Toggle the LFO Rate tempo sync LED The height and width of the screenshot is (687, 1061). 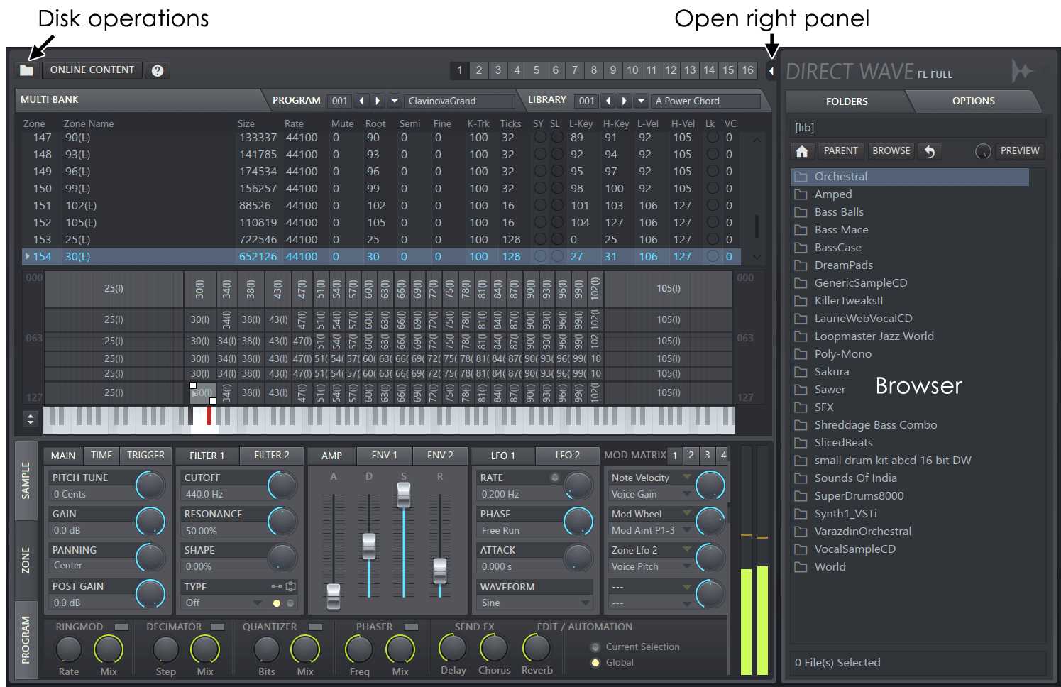(x=554, y=478)
